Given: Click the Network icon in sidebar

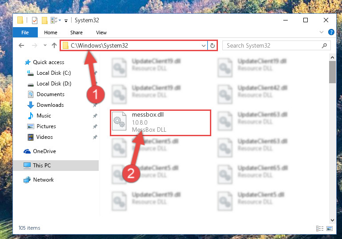Looking at the screenshot, I should pyautogui.click(x=27, y=180).
